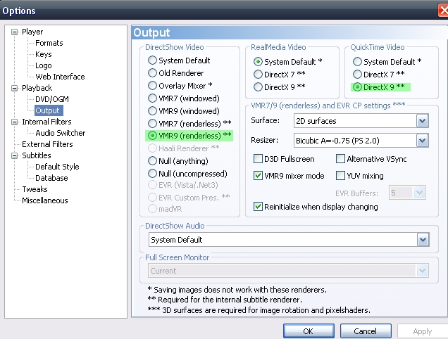Choose System Default for QuickTime Video
This screenshot has width=448, height=339.
pyautogui.click(x=357, y=62)
